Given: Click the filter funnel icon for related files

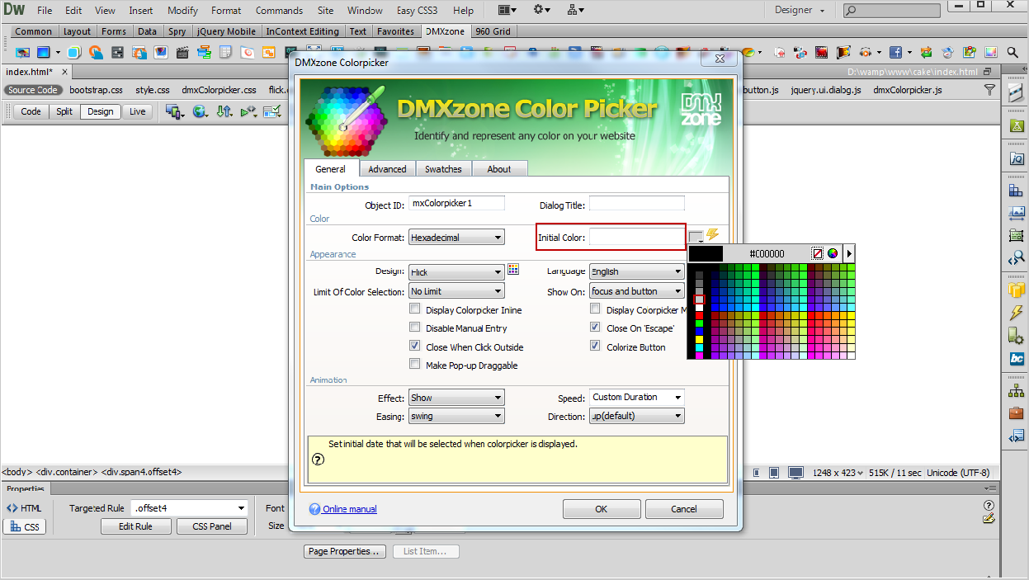Looking at the screenshot, I should (x=989, y=90).
